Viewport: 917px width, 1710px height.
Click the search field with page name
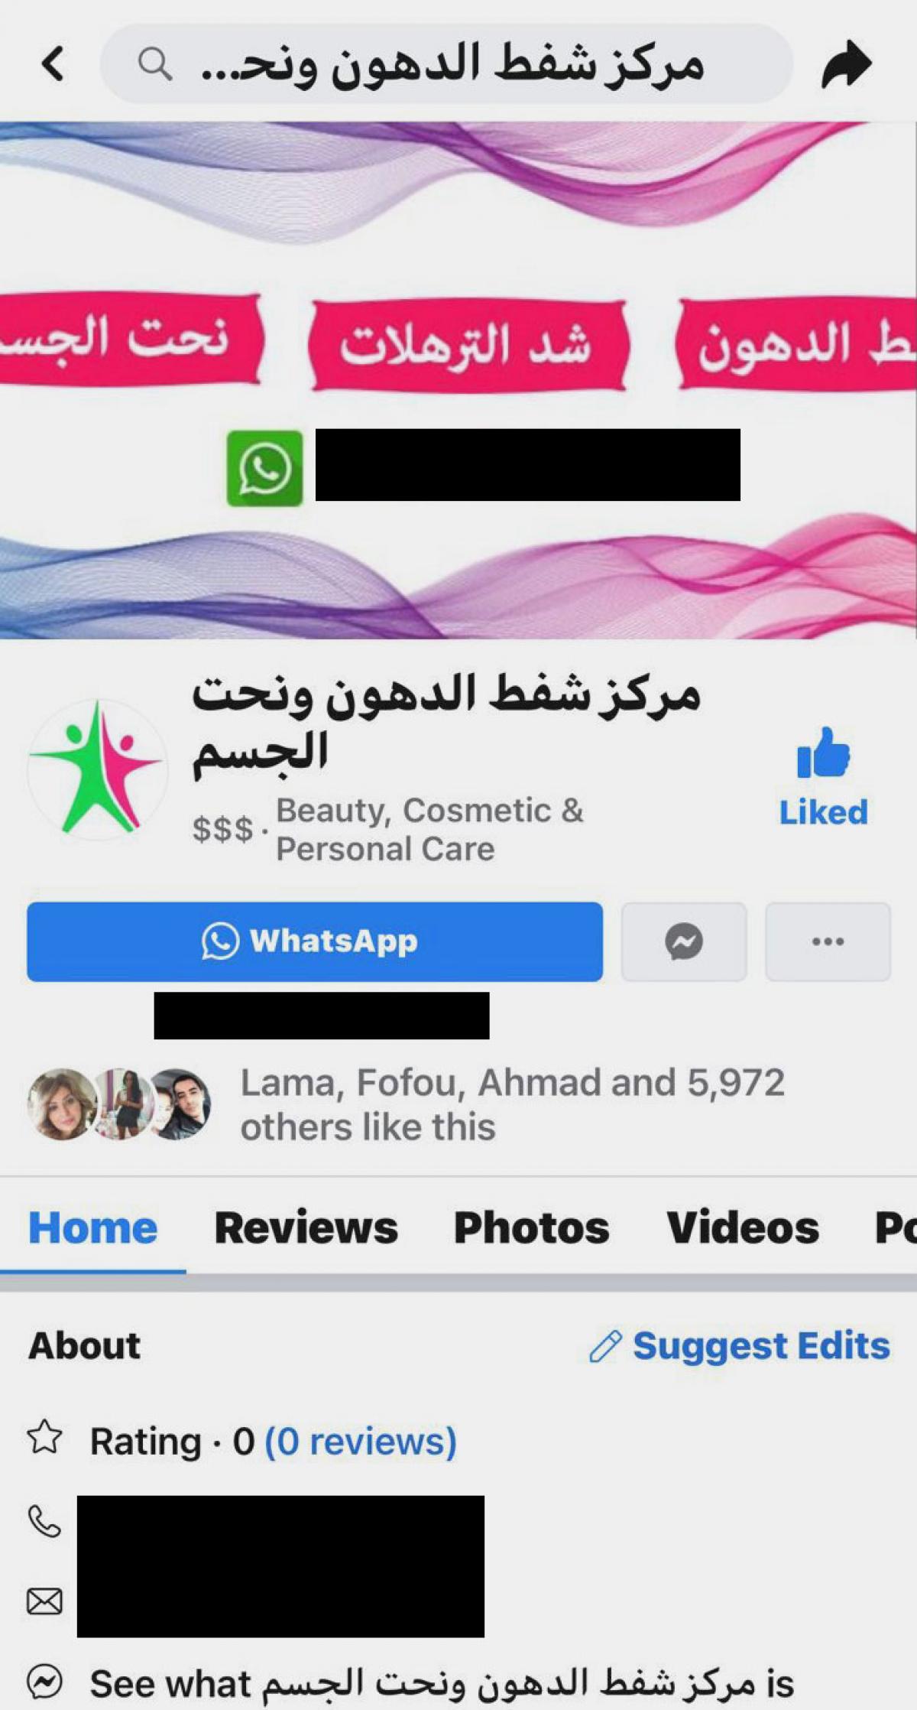446,64
